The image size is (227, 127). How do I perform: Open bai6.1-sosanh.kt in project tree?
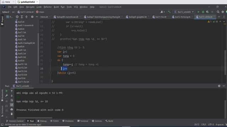tap(26, 25)
